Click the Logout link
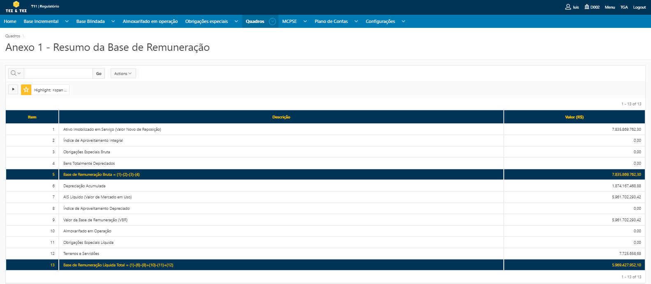This screenshot has height=284, width=651. coord(639,7)
